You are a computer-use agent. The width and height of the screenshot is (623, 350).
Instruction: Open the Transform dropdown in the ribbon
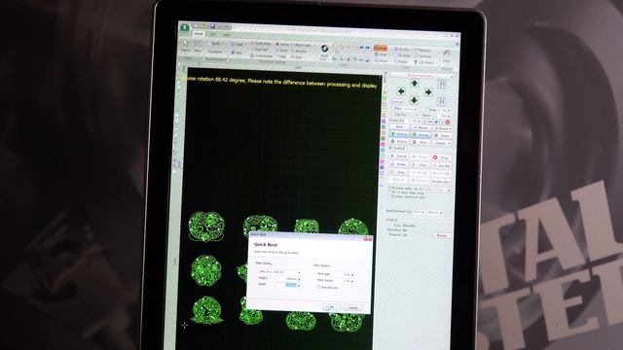[216, 52]
